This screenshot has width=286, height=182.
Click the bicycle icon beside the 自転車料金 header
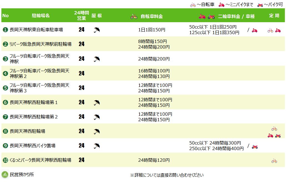(x=134, y=16)
